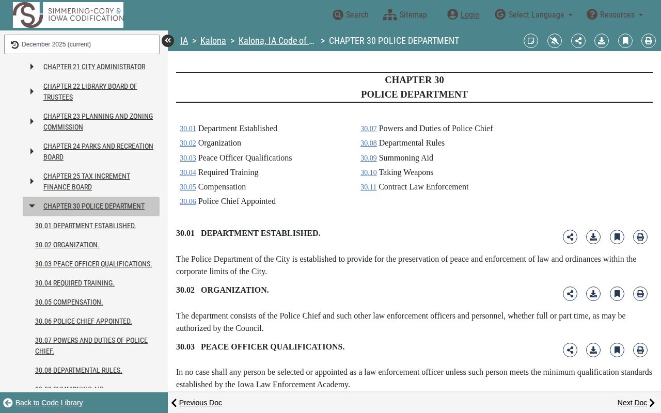
Task: Go to Kalona breadcrumb link
Action: [x=213, y=41]
